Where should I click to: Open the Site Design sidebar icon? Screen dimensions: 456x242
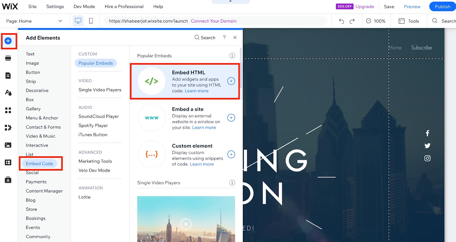click(x=8, y=93)
